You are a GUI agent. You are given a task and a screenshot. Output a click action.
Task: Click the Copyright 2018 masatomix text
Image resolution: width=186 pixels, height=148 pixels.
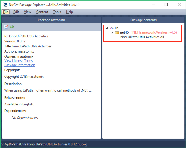click(24, 77)
